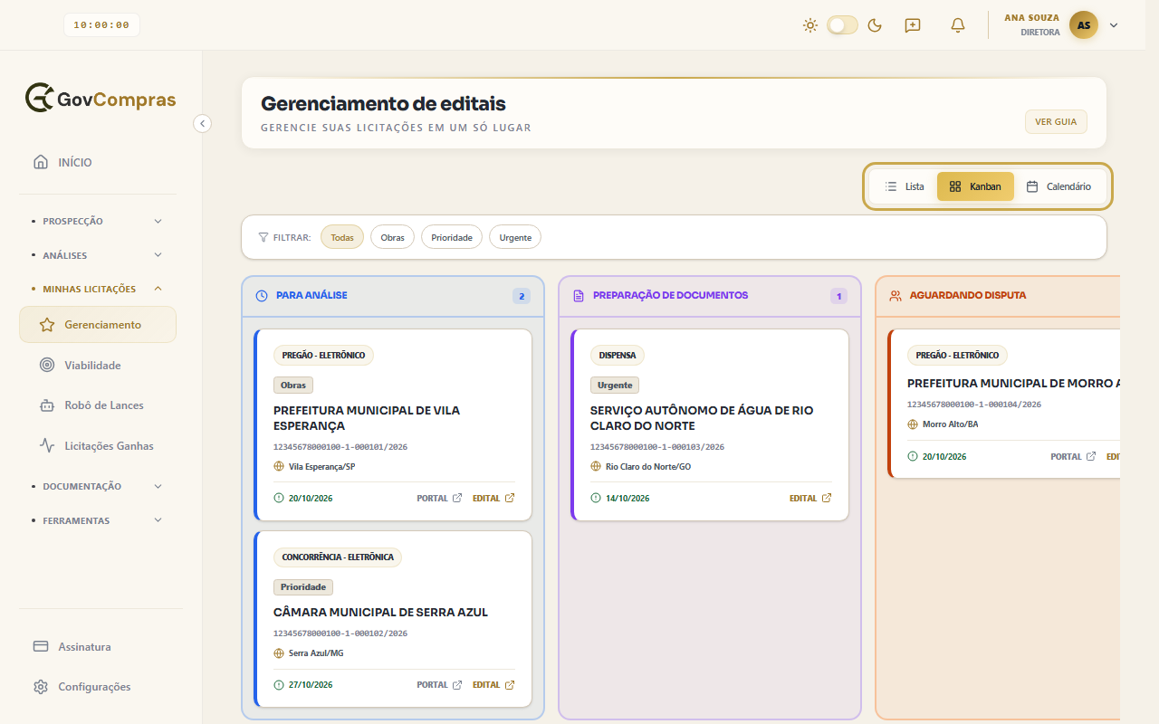Click the Ver Guia button
Image resolution: width=1159 pixels, height=724 pixels.
[x=1056, y=122]
